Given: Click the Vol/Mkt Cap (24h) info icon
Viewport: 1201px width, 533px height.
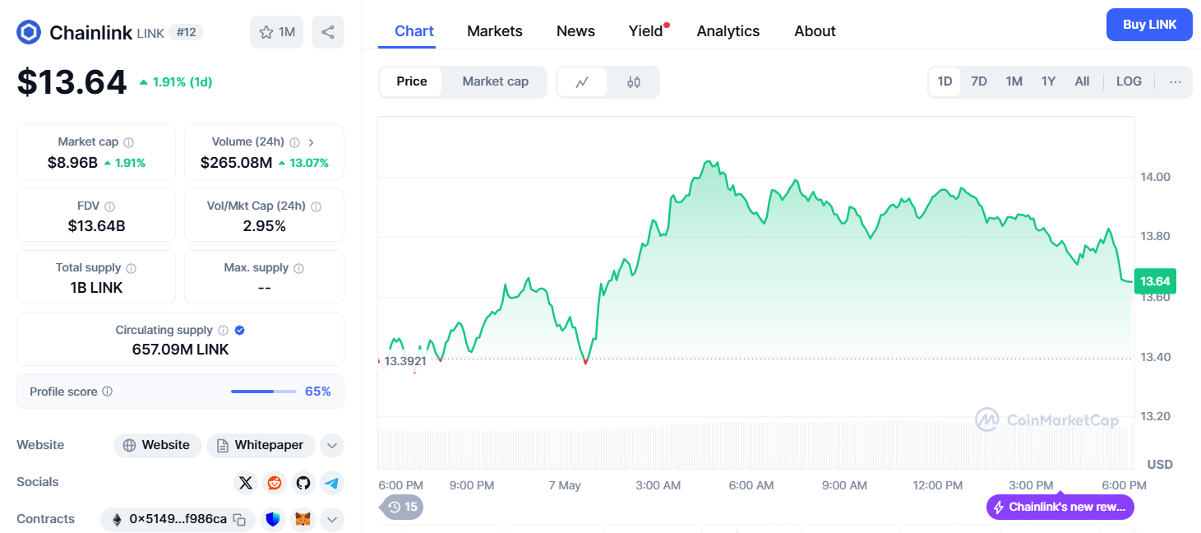Looking at the screenshot, I should click(x=316, y=206).
